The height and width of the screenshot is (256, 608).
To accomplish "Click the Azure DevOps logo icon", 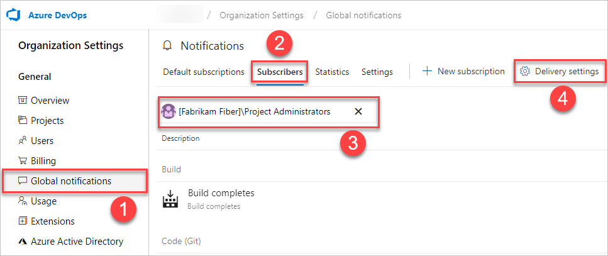I will [x=14, y=16].
